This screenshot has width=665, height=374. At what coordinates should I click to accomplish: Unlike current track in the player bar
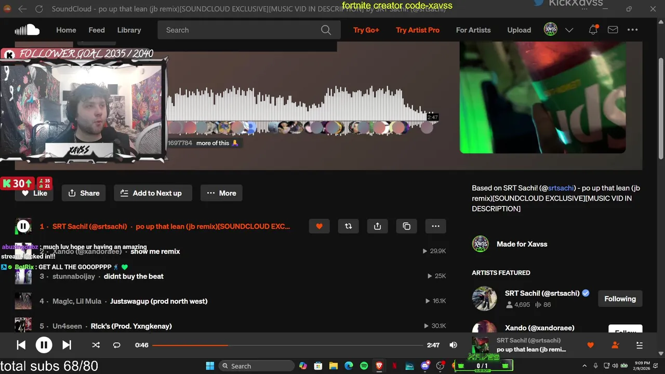coord(590,345)
